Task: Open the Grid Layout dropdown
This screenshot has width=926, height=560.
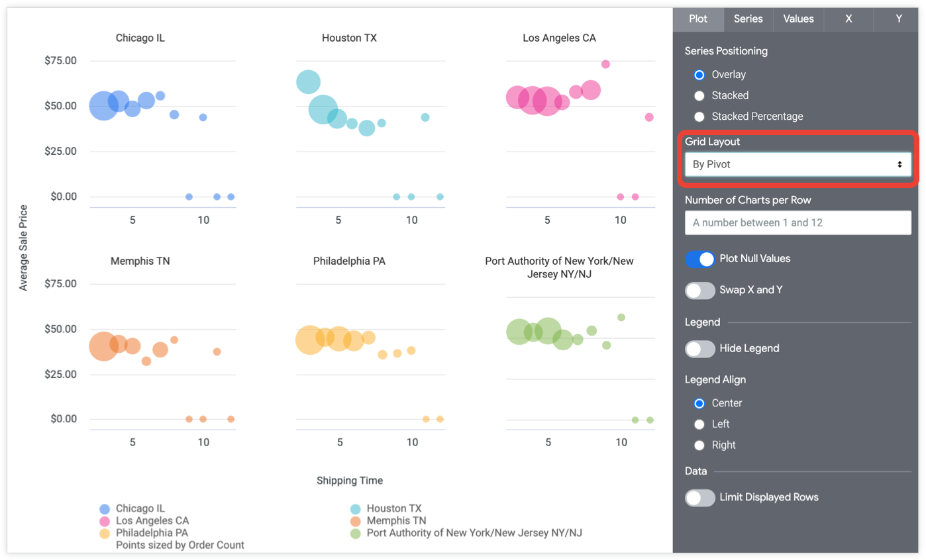Action: coord(797,164)
